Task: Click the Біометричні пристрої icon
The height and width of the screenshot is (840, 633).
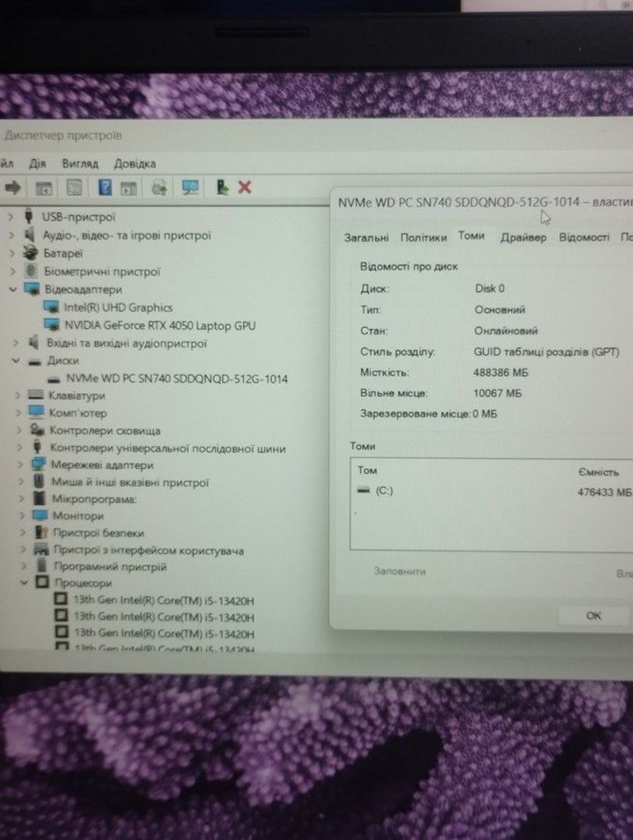Action: click(31, 271)
